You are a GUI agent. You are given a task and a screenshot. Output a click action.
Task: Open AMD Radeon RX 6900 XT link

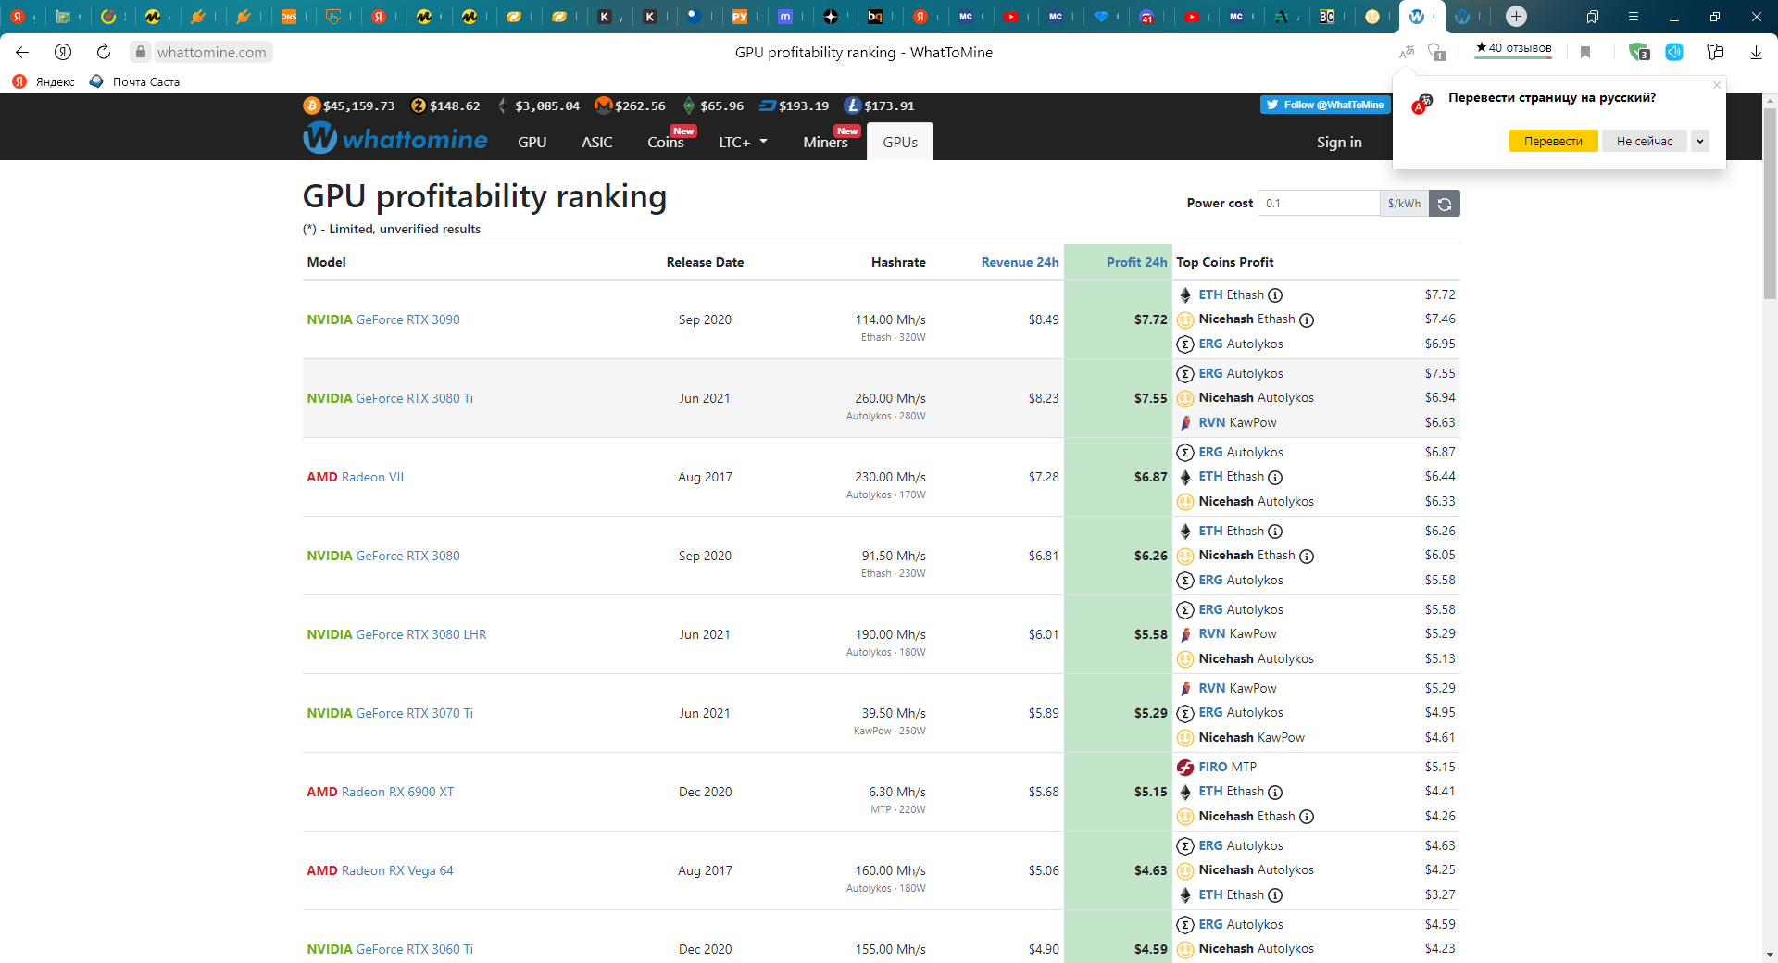[x=381, y=792]
